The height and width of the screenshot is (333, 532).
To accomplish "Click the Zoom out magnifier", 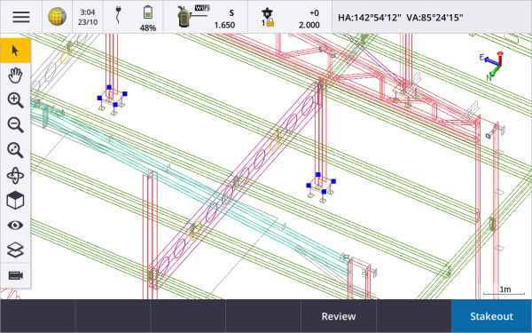I will (15, 125).
